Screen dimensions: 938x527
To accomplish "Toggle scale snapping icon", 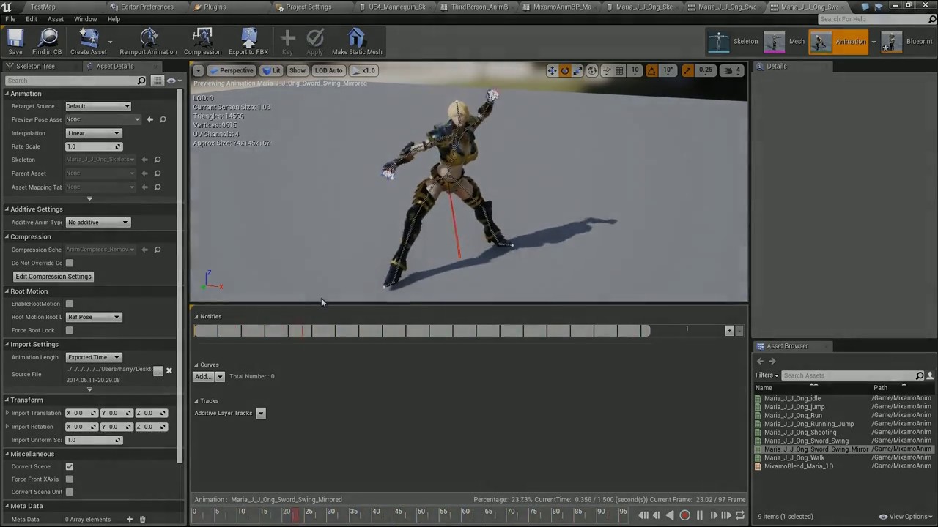I will tap(687, 70).
